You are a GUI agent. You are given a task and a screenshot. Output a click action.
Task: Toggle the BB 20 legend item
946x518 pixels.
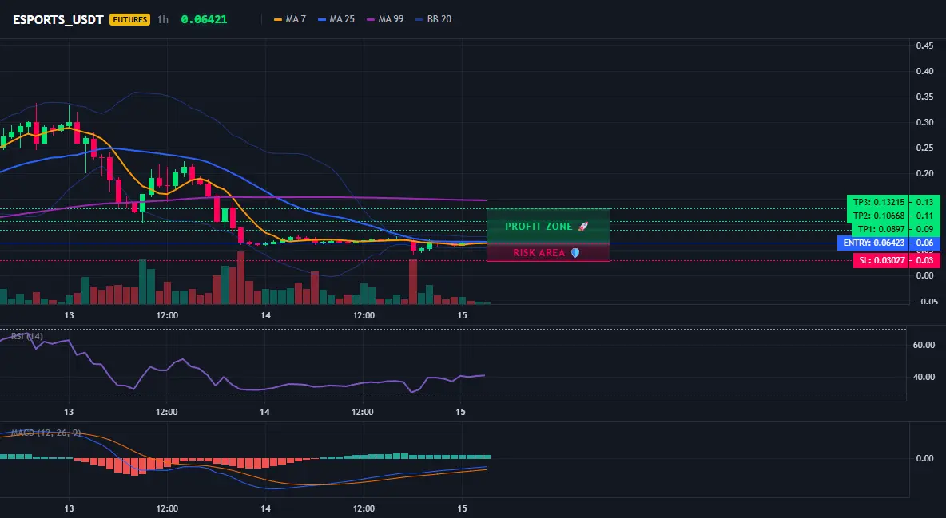tap(433, 19)
